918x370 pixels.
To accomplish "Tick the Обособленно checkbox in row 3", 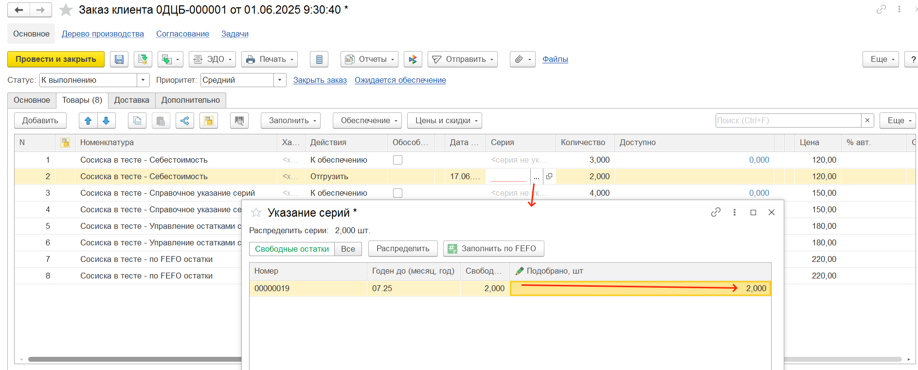I will [x=397, y=193].
